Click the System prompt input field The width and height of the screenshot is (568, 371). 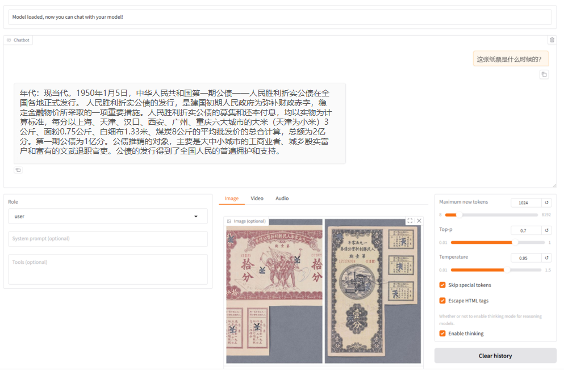(107, 239)
